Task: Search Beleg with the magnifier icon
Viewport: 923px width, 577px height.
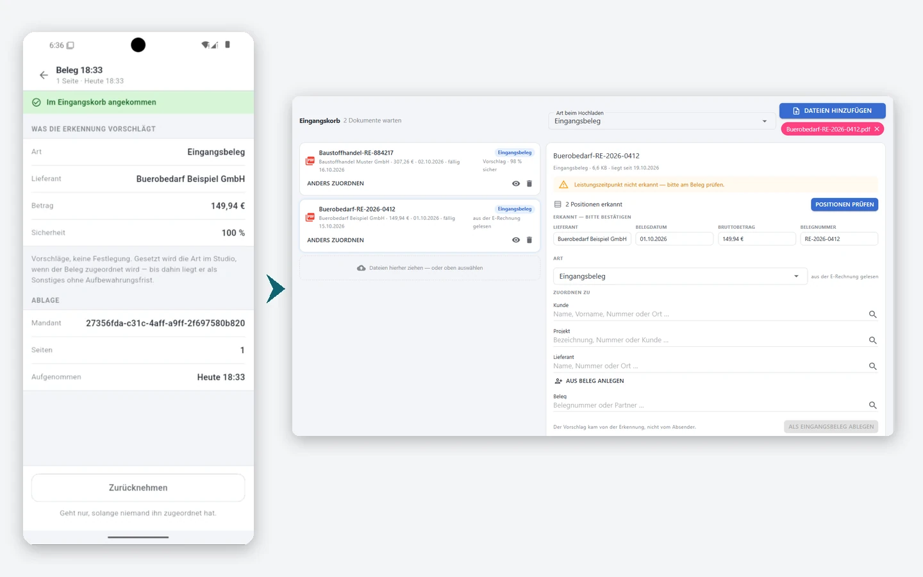Action: (x=872, y=405)
